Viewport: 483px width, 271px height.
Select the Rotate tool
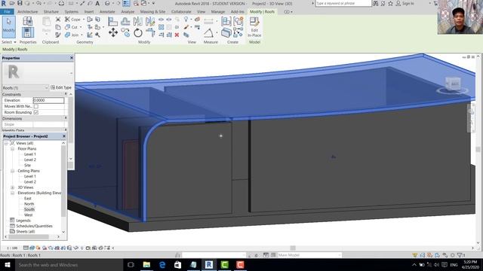pyautogui.click(x=137, y=32)
